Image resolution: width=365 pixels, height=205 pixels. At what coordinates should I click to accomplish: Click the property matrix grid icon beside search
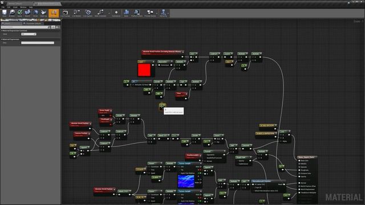point(53,27)
